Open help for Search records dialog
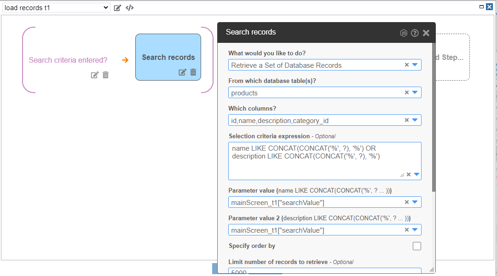 pyautogui.click(x=415, y=33)
